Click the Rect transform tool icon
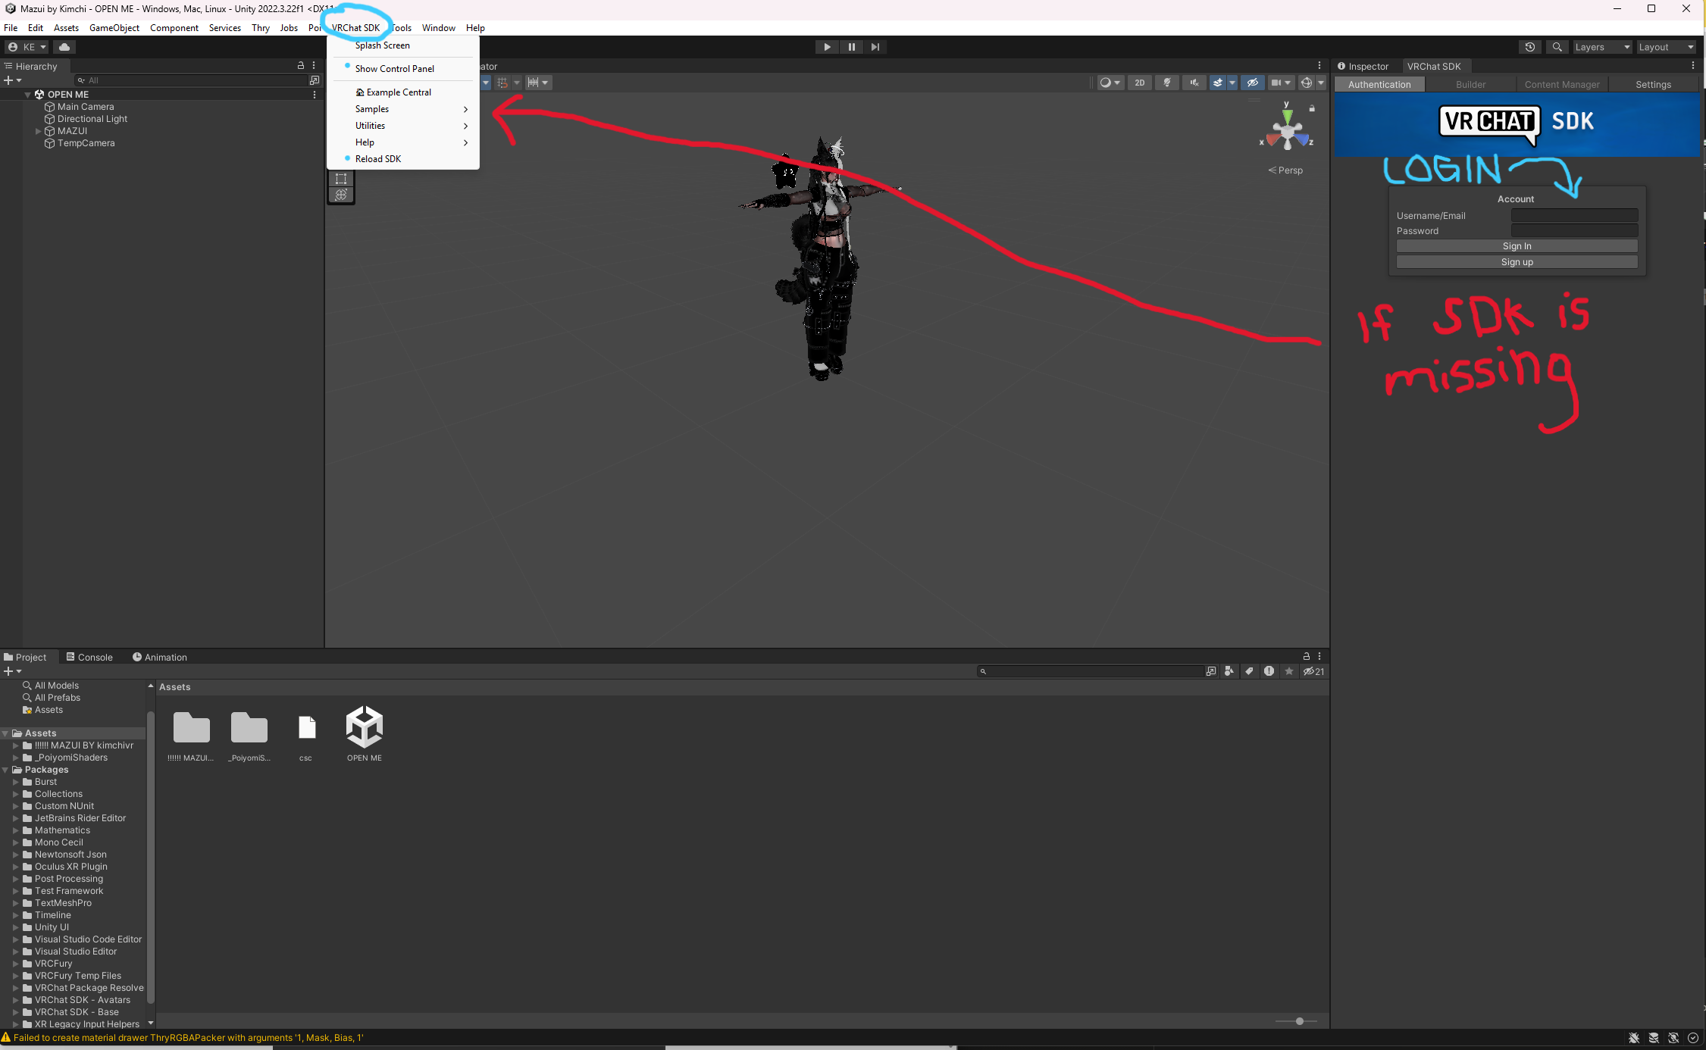The width and height of the screenshot is (1706, 1050). [x=341, y=179]
